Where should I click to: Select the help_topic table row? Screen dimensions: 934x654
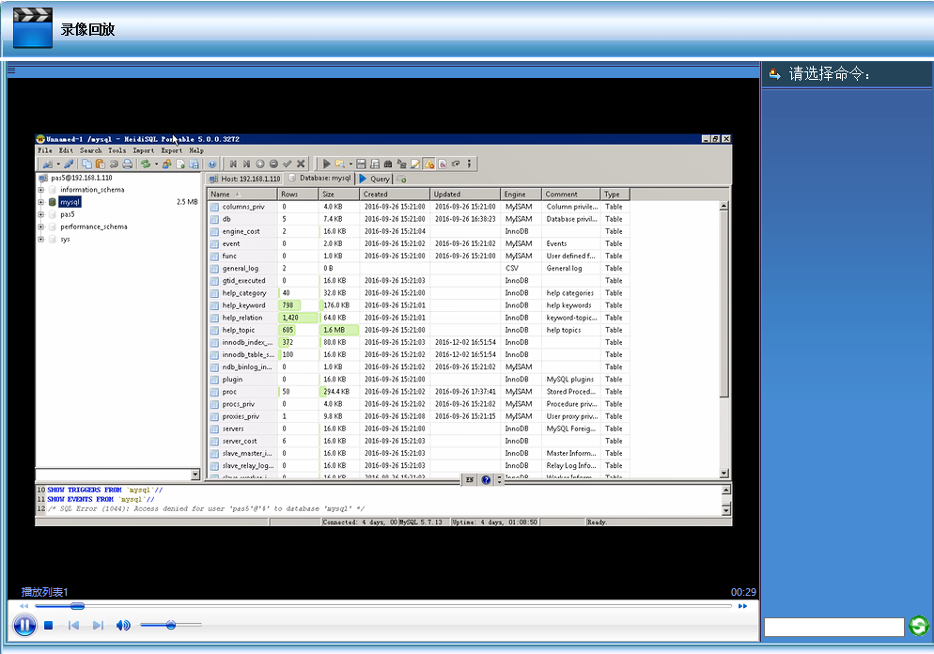pyautogui.click(x=418, y=330)
